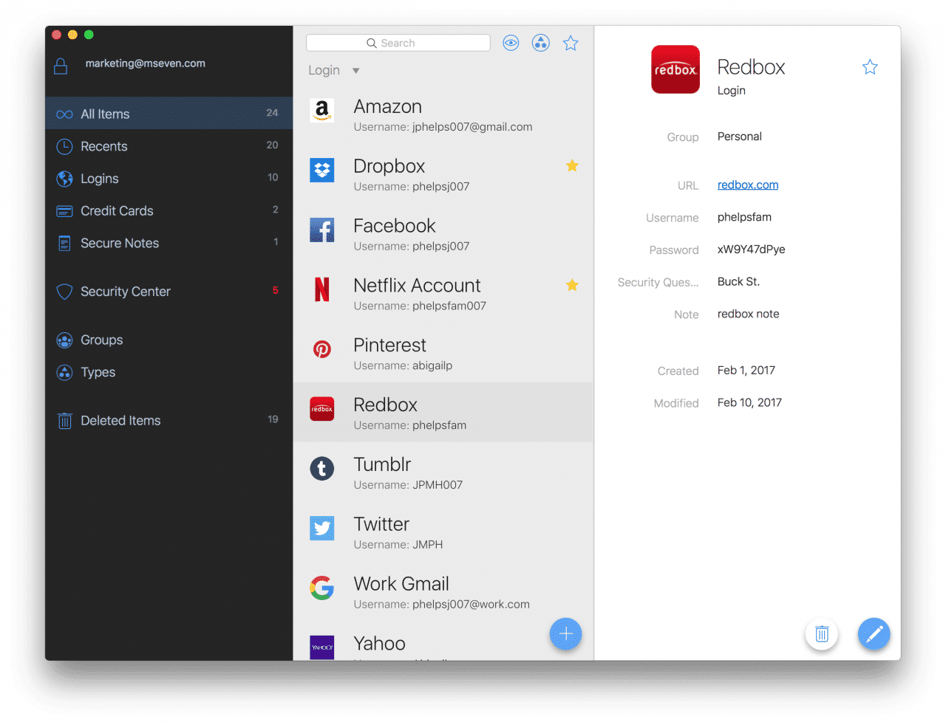
Task: Click the password value xW9Y47dPye
Action: tap(752, 250)
